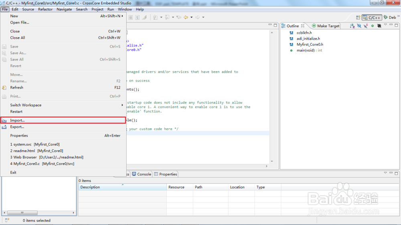This screenshot has height=225, width=401.
Task: Select Restart in the File menu
Action: coord(63,112)
